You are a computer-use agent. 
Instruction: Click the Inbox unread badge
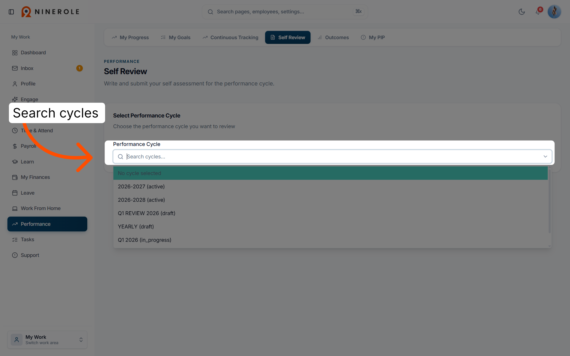(80, 68)
